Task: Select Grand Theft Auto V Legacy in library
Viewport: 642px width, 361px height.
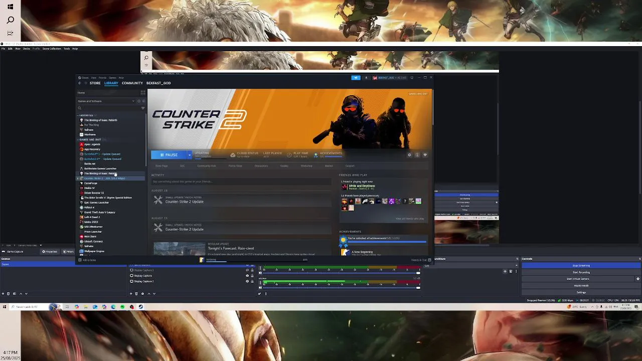Action: coord(99,212)
